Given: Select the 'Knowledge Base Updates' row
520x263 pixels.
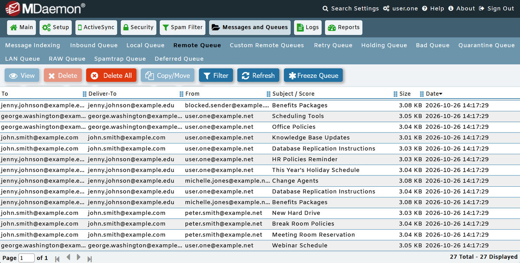Looking at the screenshot, I should 260,138.
